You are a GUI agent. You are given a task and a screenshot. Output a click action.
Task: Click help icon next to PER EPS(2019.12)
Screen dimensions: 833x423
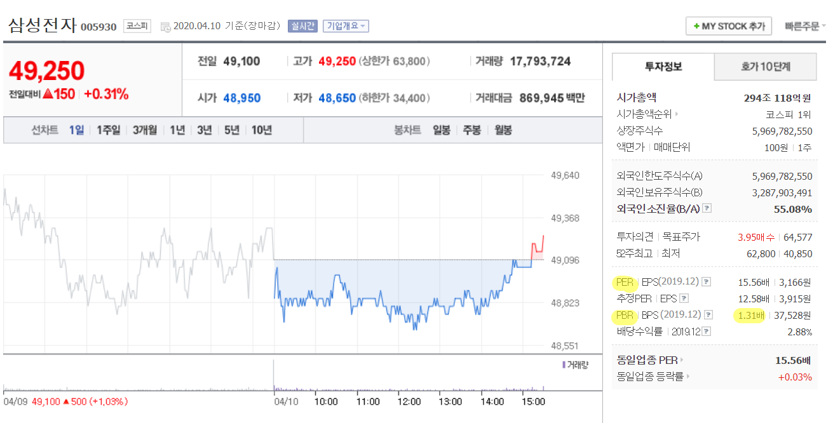706,282
